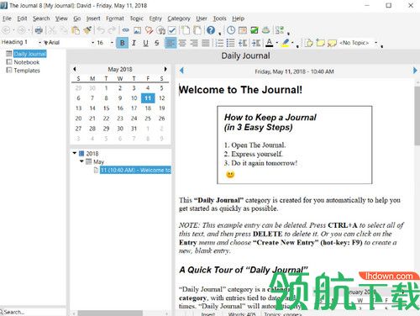Click the entry vertical scrollbar thumb

(417, 116)
